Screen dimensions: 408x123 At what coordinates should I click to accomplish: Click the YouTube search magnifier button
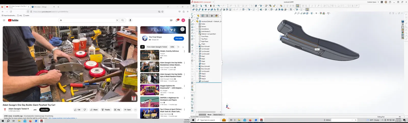[123, 20]
